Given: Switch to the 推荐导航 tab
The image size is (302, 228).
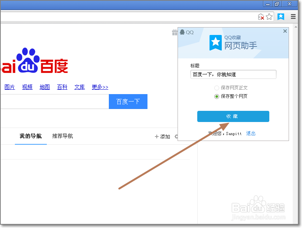Looking at the screenshot, I should click(x=63, y=136).
